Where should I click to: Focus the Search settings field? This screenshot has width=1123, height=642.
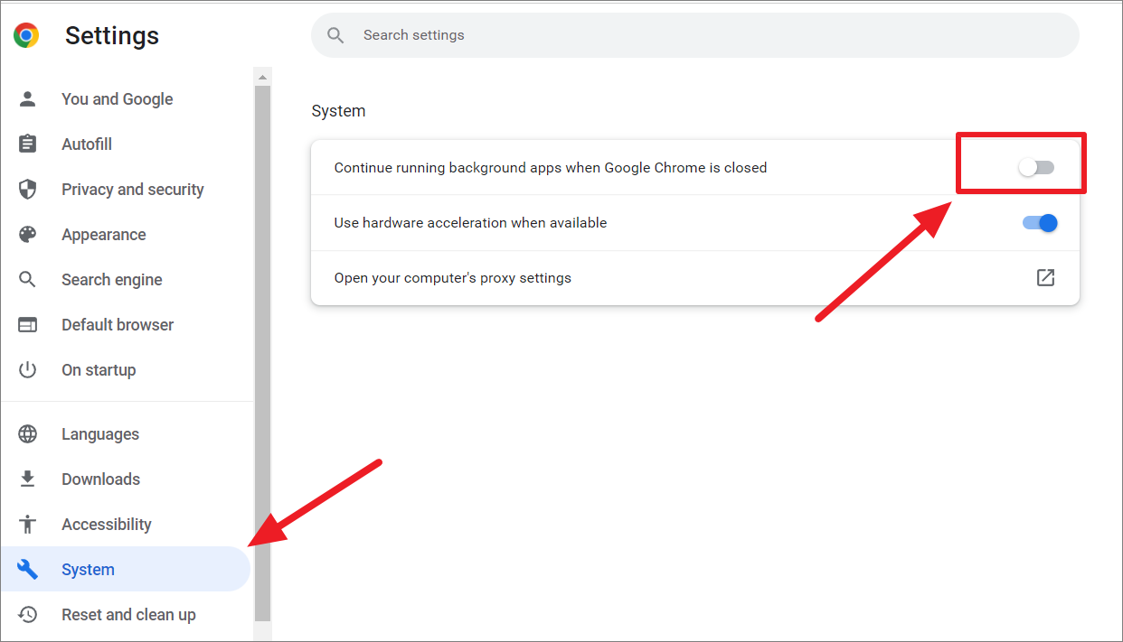coord(694,35)
